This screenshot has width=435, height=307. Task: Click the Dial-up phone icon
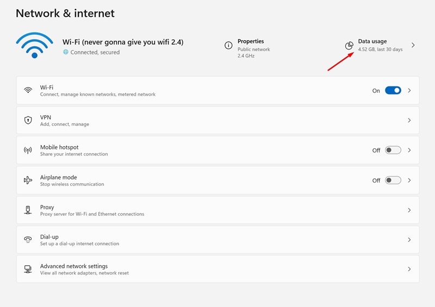pos(28,240)
